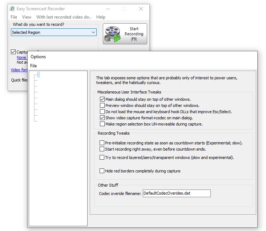The width and height of the screenshot is (266, 231).
Task: Enable Preview window stay on top checkbox
Action: (102, 105)
